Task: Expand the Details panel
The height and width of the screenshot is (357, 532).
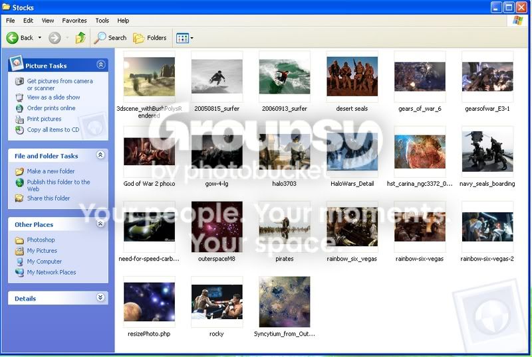Action: click(x=100, y=297)
